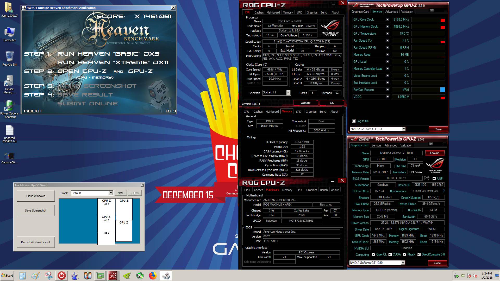Enable the Log to file checkbox
The width and height of the screenshot is (500, 281).
click(x=354, y=121)
